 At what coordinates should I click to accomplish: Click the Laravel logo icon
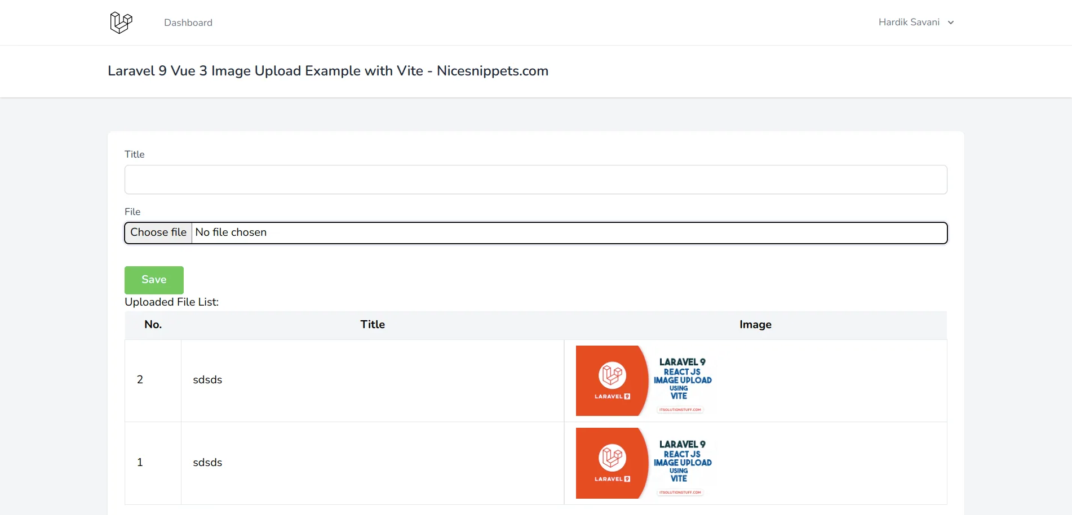(121, 23)
